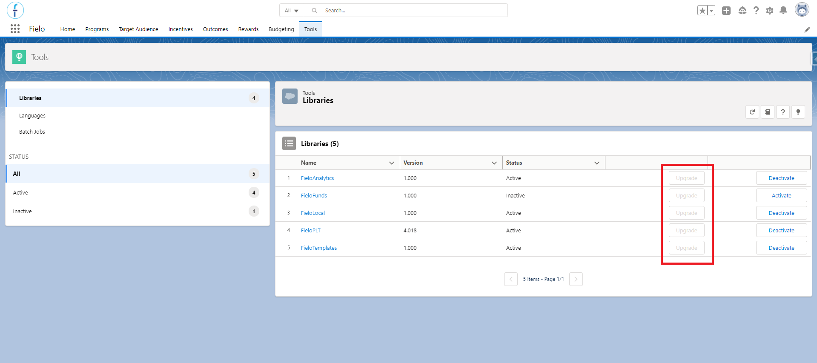Navigate to the Budgeting tab
This screenshot has height=363, width=817.
281,29
